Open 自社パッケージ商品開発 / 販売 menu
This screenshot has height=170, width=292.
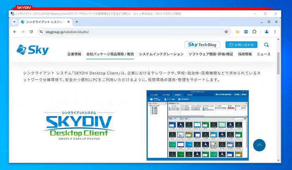[x=110, y=54]
